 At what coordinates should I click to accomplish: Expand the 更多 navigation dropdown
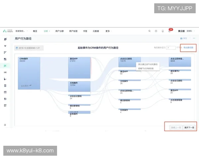pos(108,31)
